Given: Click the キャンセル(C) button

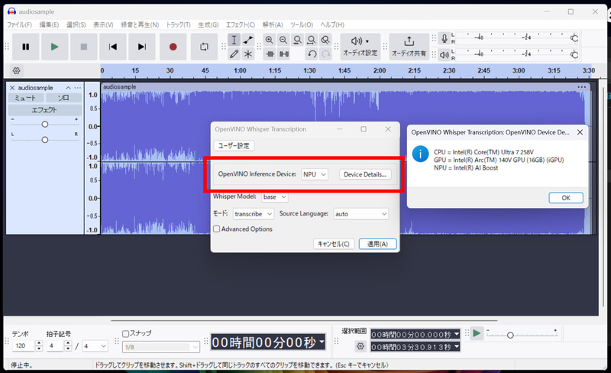Looking at the screenshot, I should point(334,244).
